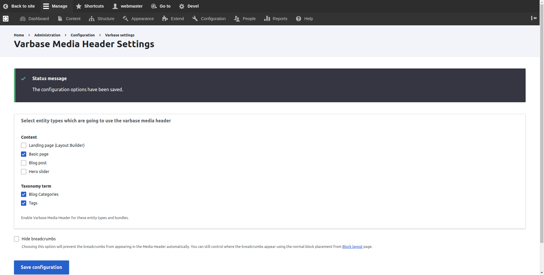The image size is (544, 275).
Task: Open the Shortcuts star menu
Action: [x=90, y=6]
